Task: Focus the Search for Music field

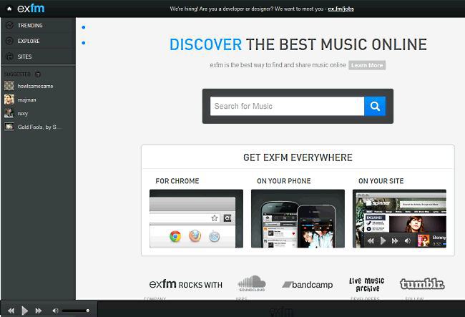Action: tap(287, 106)
